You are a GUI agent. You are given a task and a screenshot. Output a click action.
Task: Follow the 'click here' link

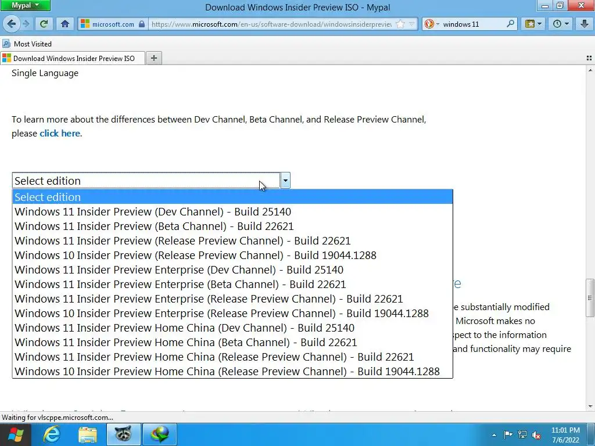tap(60, 134)
